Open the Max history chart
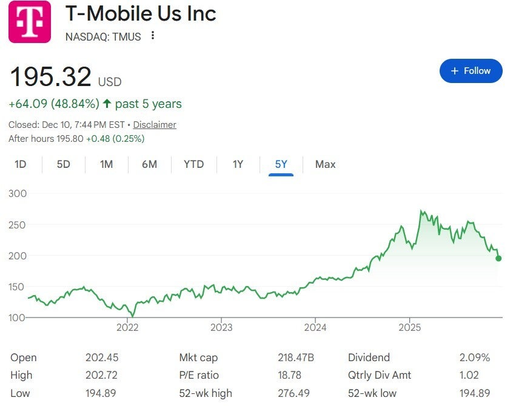The width and height of the screenshot is (513, 406). pos(324,164)
